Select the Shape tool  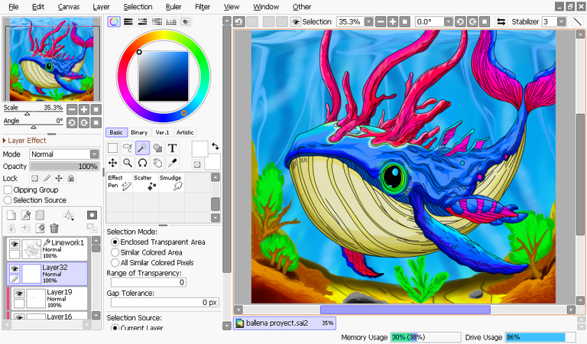(x=157, y=148)
